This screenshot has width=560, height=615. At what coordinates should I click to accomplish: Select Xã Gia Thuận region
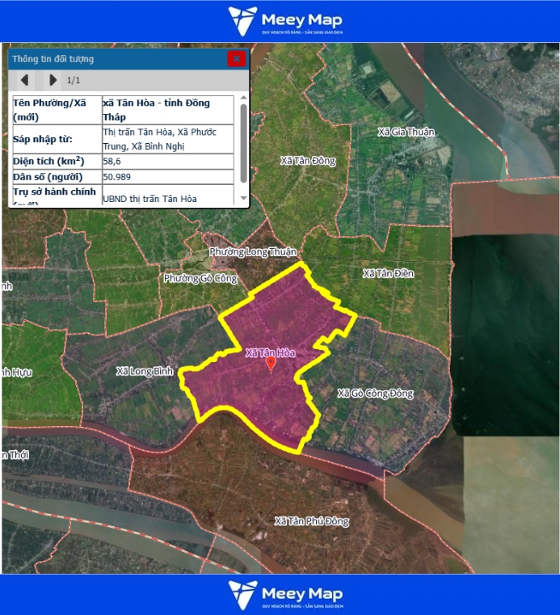click(406, 132)
